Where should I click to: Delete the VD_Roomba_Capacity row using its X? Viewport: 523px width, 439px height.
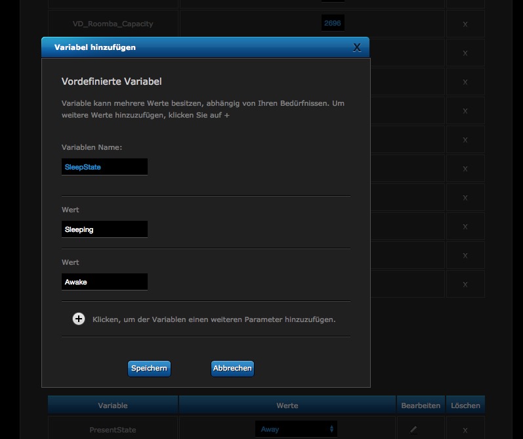click(465, 24)
